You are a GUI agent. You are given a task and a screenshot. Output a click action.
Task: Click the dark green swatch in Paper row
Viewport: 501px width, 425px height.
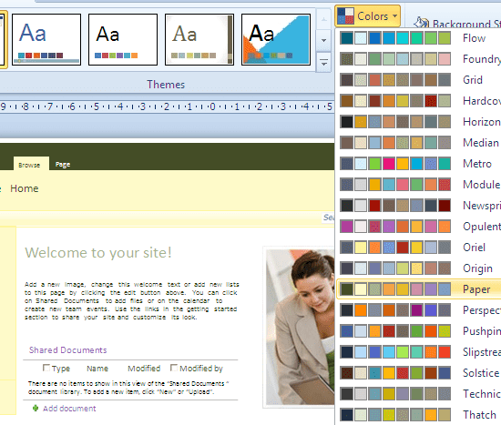(x=347, y=289)
